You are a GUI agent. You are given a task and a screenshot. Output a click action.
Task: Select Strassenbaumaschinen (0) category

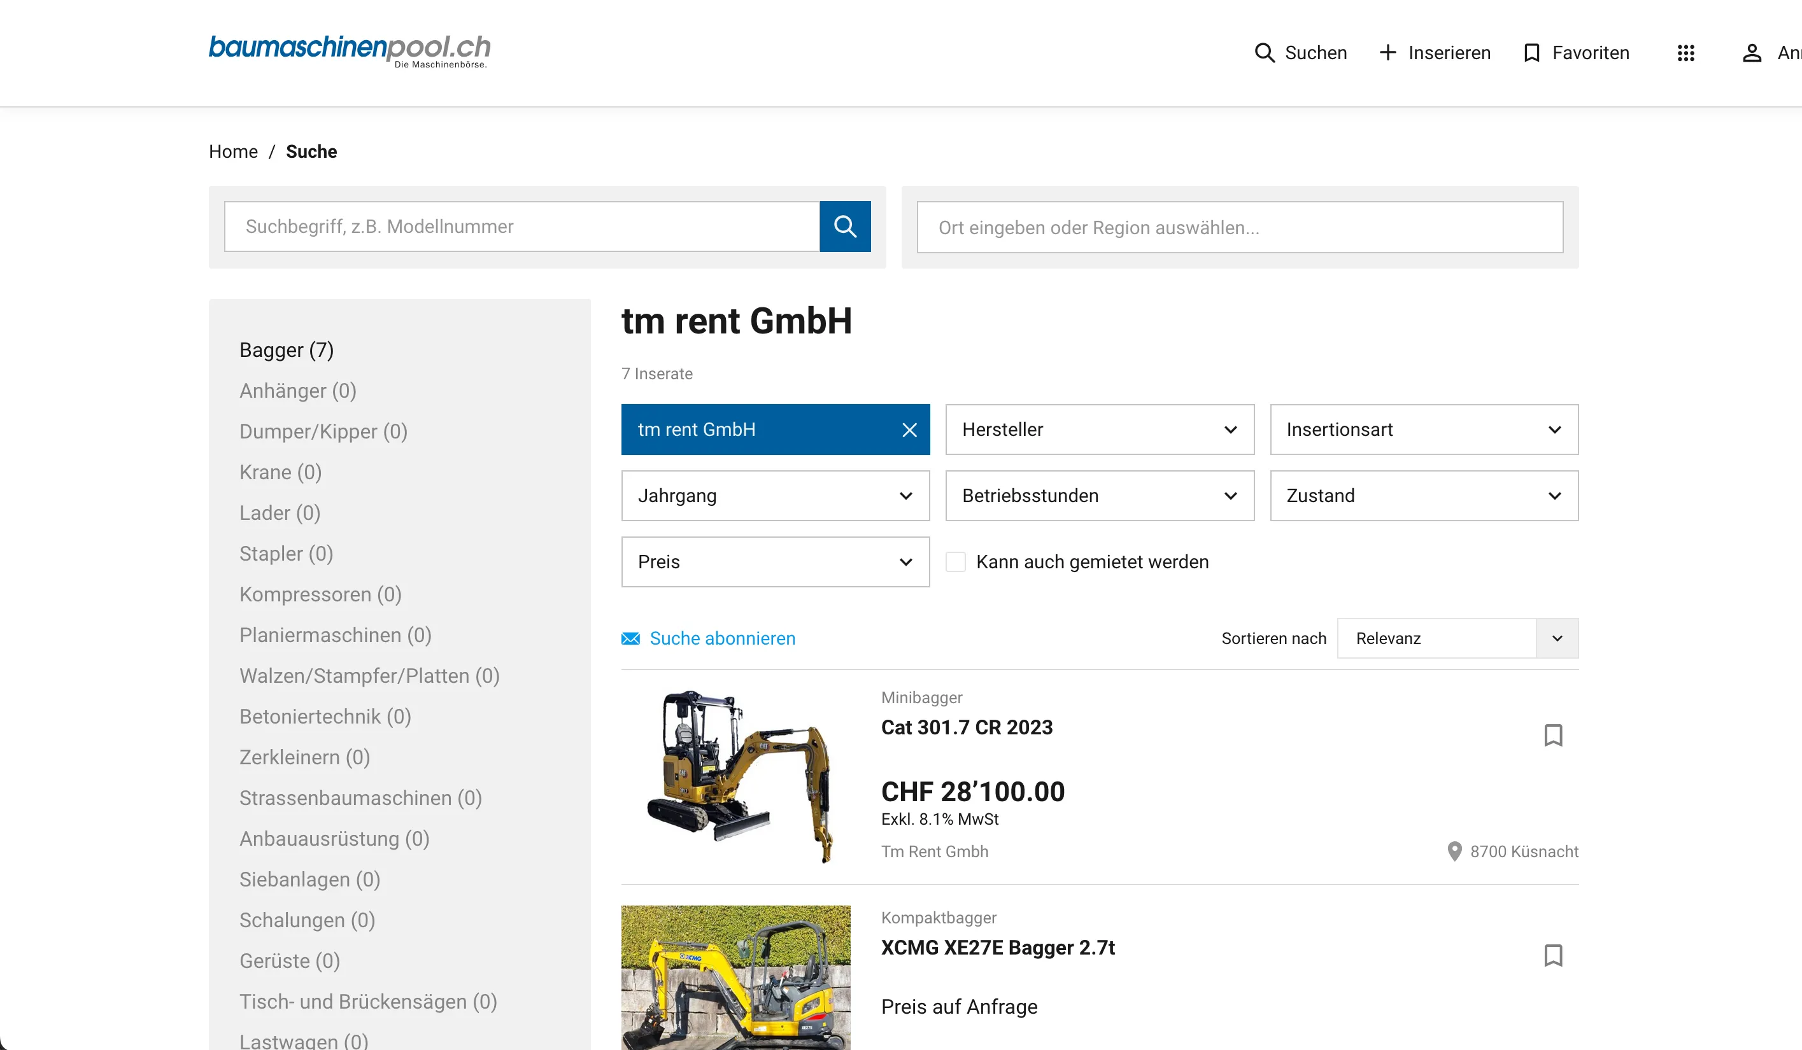tap(360, 799)
